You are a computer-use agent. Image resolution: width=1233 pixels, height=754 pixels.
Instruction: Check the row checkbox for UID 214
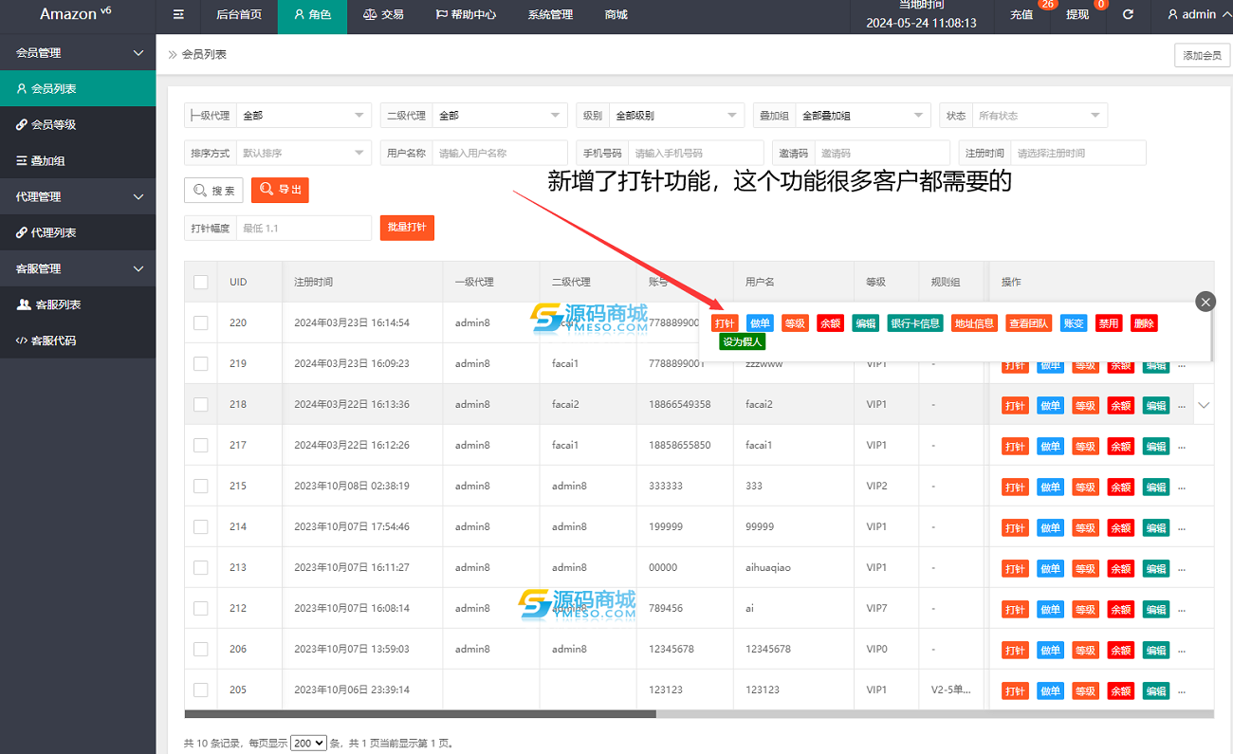click(x=201, y=526)
